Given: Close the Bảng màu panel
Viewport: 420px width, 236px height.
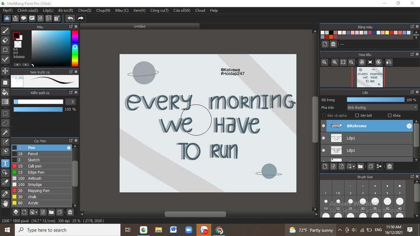Looking at the screenshot, I should point(417,27).
